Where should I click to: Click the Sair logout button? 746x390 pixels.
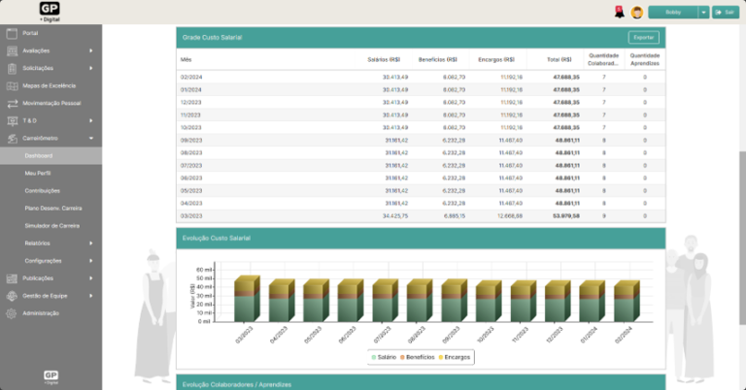(727, 12)
